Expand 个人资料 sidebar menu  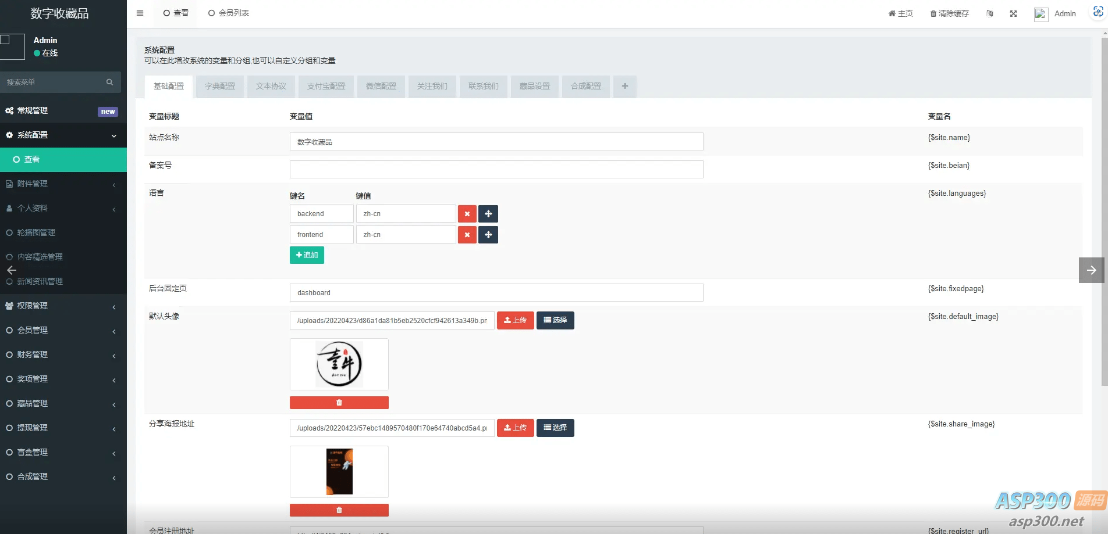point(63,208)
